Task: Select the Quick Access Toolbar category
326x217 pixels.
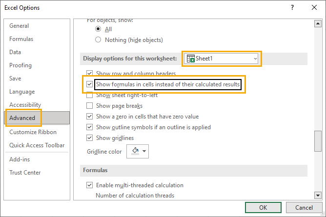Action: click(37, 145)
